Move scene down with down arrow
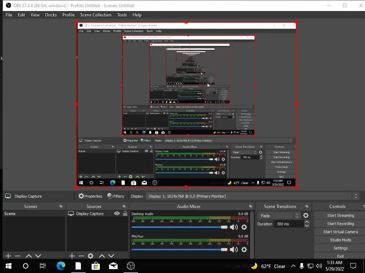Viewport: 365px width, 273px height. (38, 256)
